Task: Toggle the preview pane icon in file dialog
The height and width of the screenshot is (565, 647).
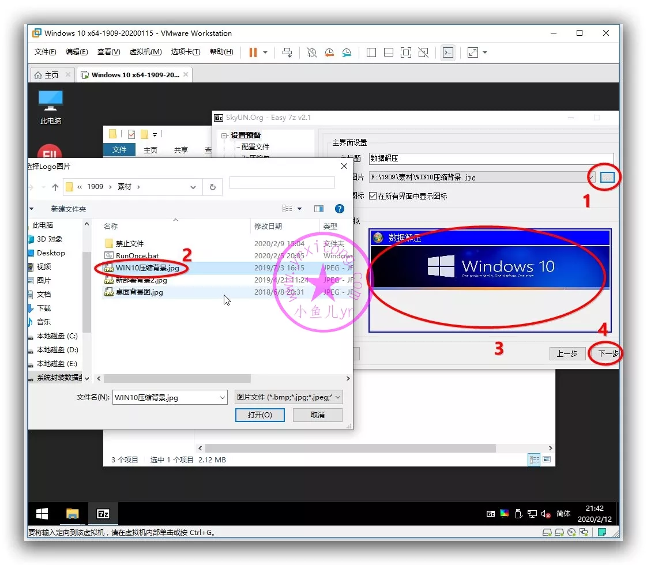Action: point(319,209)
